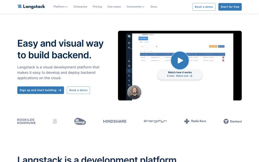Click the home icon in video sidebar
Screen dimensions: 259x162
129,76
